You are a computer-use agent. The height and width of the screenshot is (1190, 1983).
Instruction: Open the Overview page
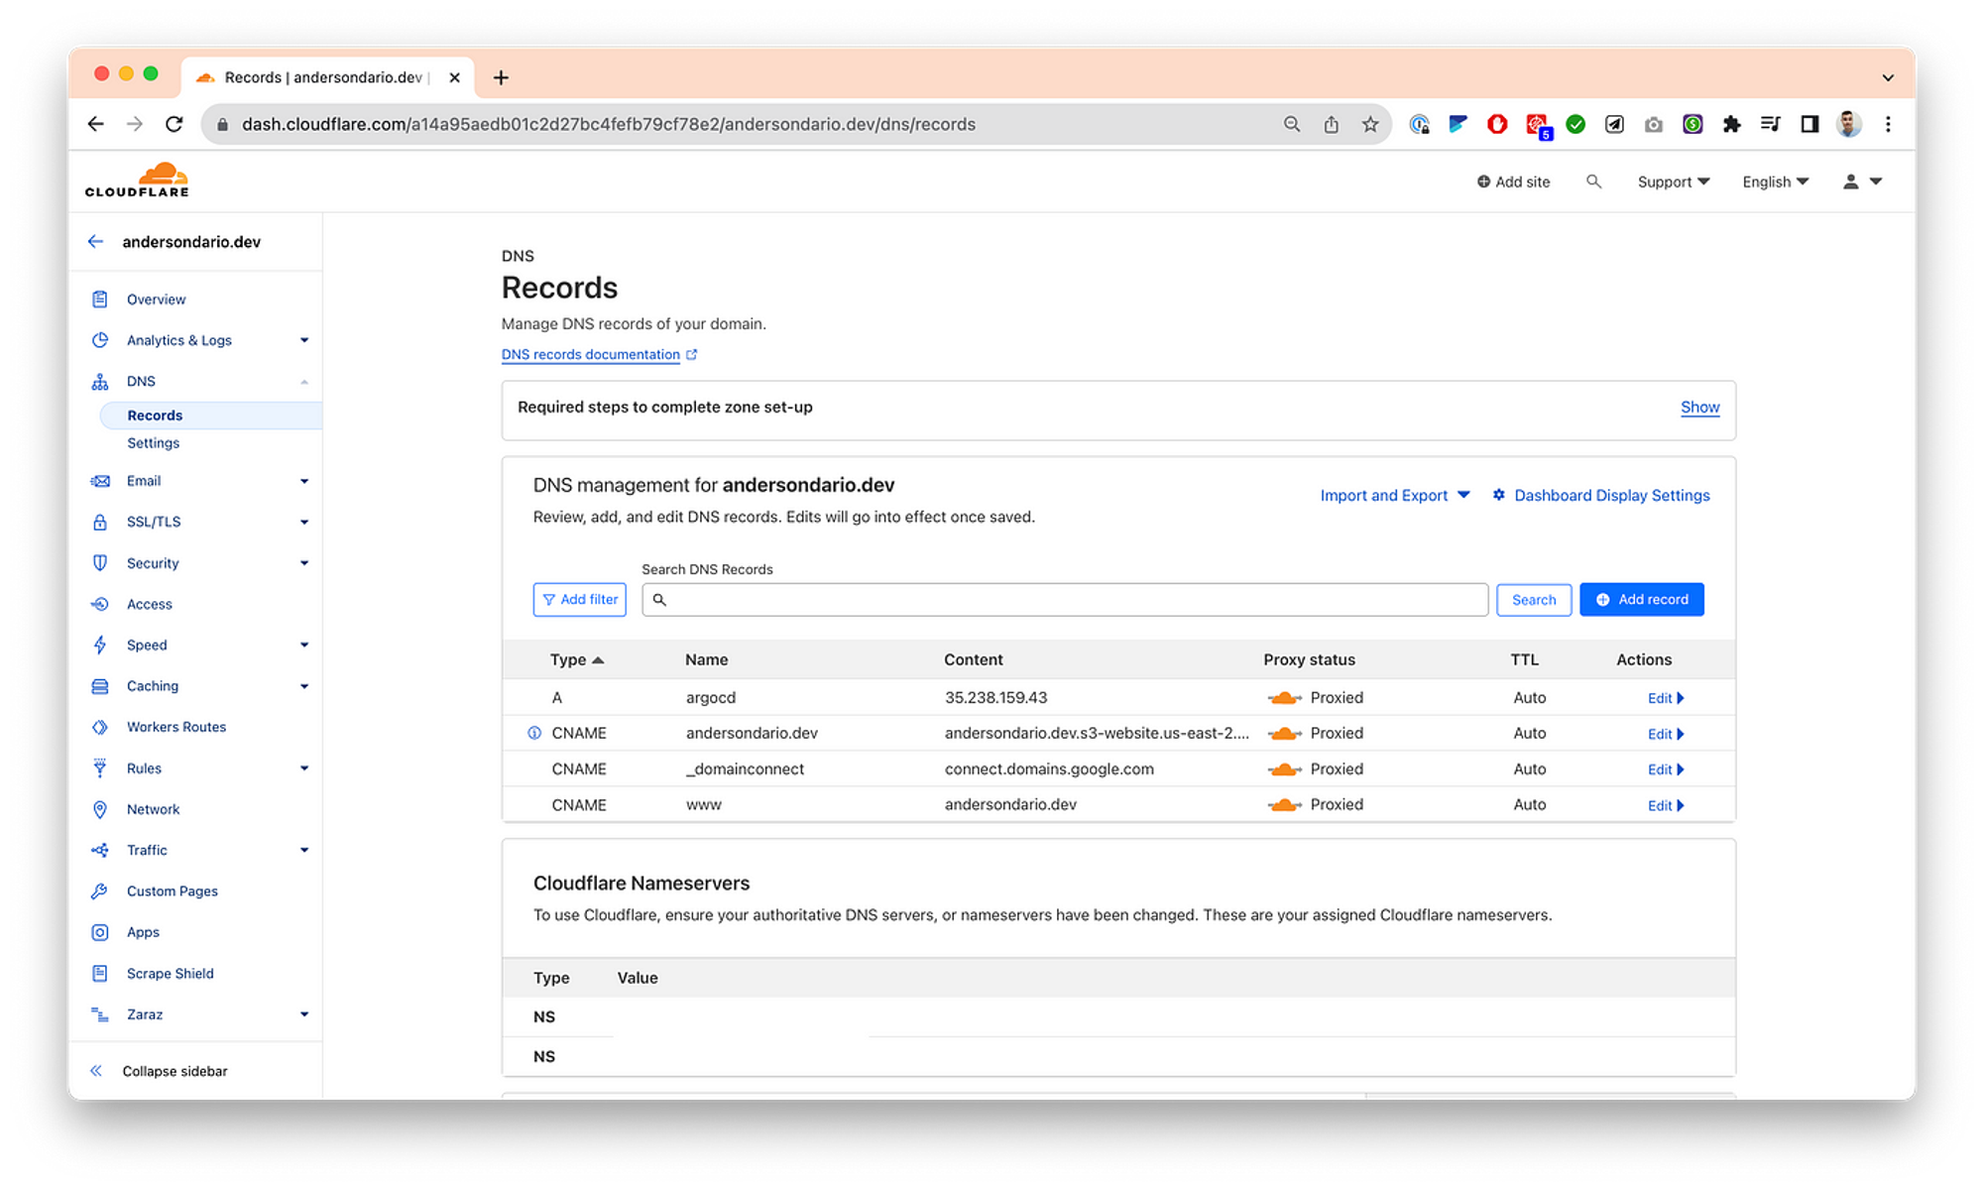[x=156, y=299]
